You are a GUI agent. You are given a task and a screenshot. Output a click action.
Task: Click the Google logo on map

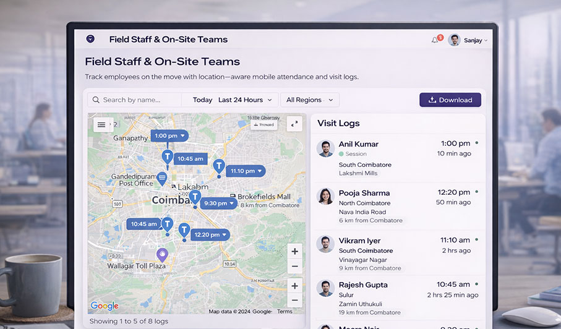coord(105,305)
